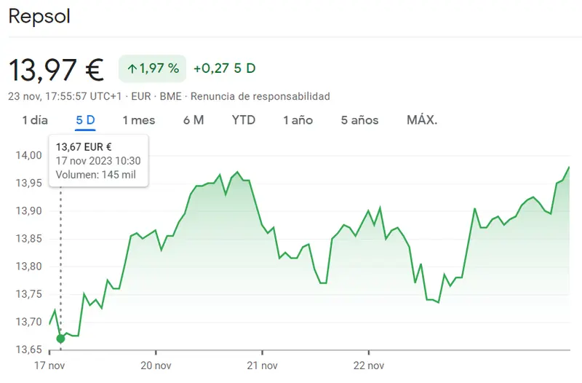Show the 5 años range tab

[x=359, y=120]
